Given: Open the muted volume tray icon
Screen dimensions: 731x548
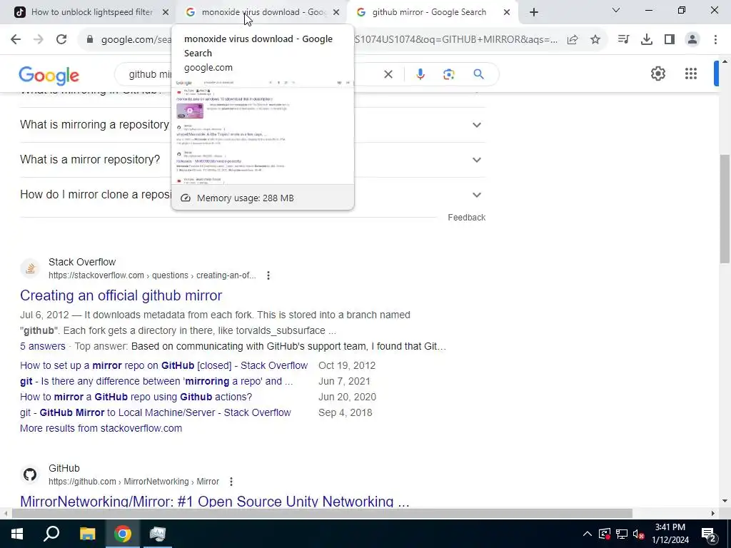Looking at the screenshot, I should click(x=639, y=534).
